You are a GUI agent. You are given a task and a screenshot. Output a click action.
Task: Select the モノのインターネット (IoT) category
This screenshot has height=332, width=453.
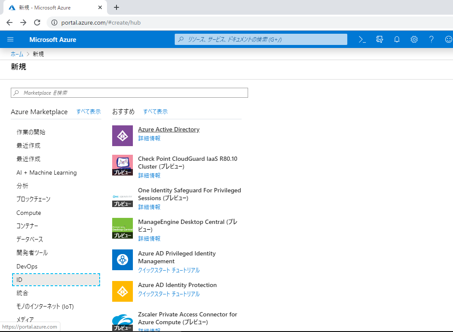[45, 306]
